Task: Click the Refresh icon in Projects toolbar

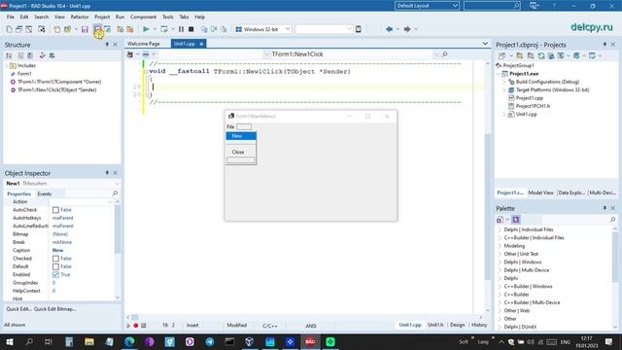Action: pyautogui.click(x=541, y=56)
